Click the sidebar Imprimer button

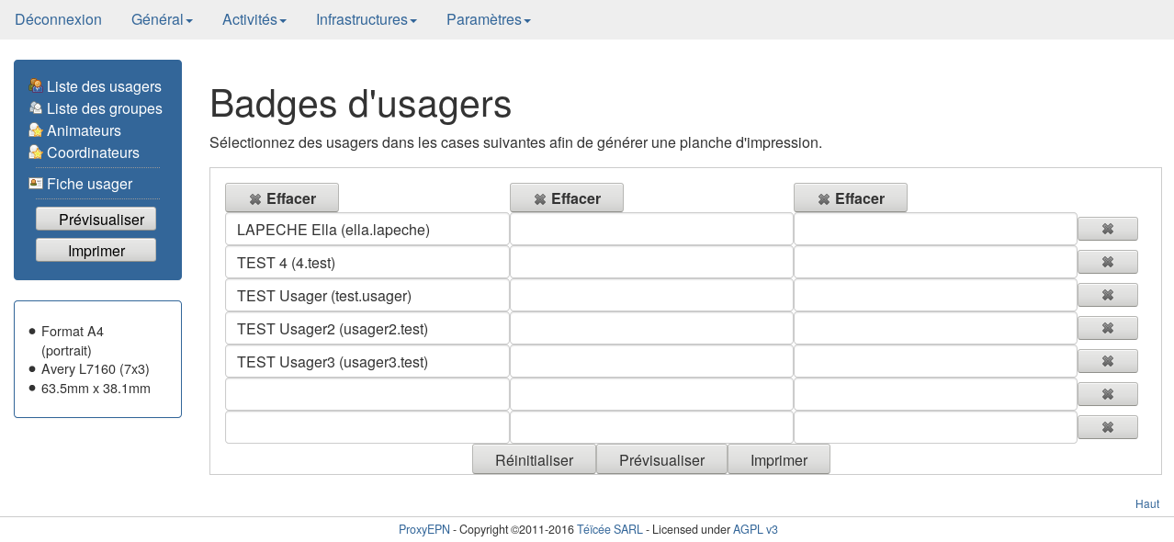96,251
